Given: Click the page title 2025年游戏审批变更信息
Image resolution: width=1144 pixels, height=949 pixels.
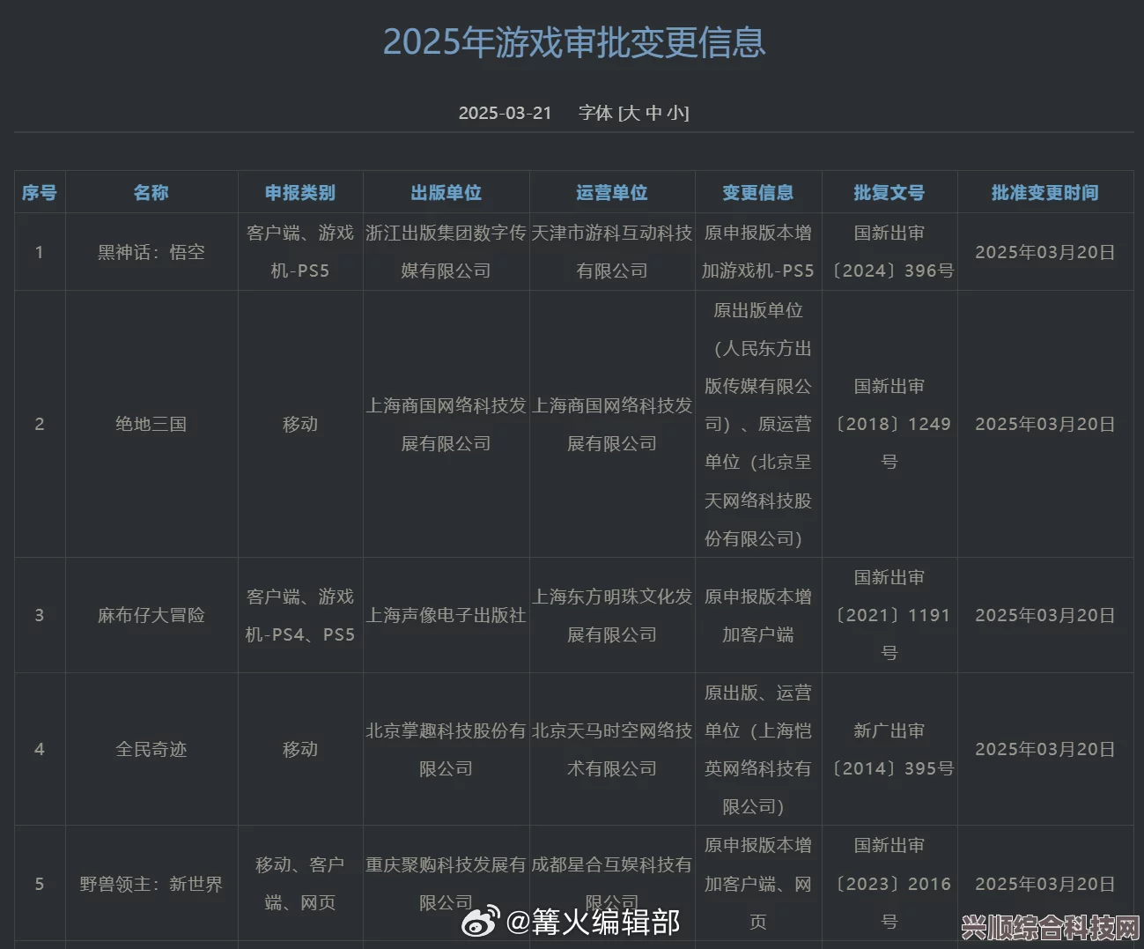Looking at the screenshot, I should [x=574, y=42].
